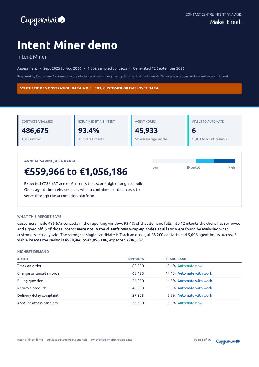Click the SHARE column header

[171, 259]
